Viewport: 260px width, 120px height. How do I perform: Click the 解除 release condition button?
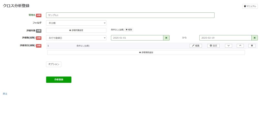tap(129, 30)
